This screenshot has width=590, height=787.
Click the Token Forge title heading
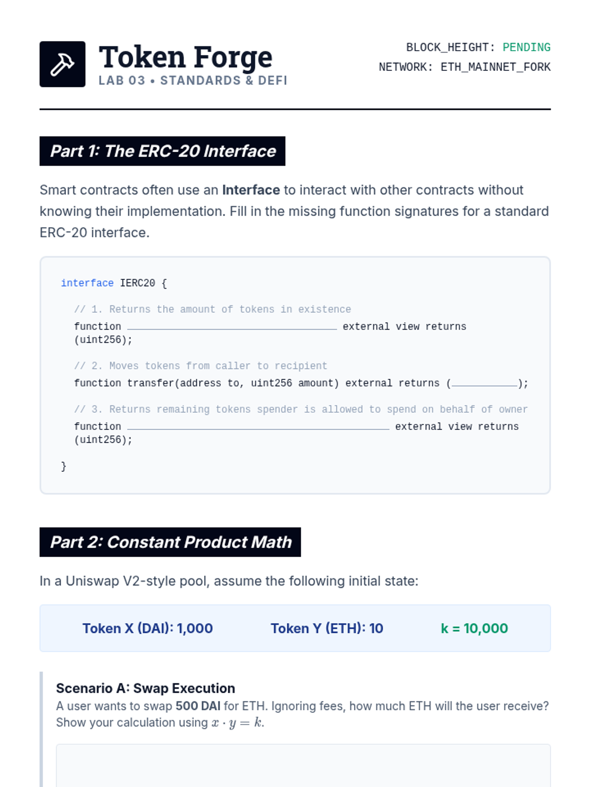(185, 57)
